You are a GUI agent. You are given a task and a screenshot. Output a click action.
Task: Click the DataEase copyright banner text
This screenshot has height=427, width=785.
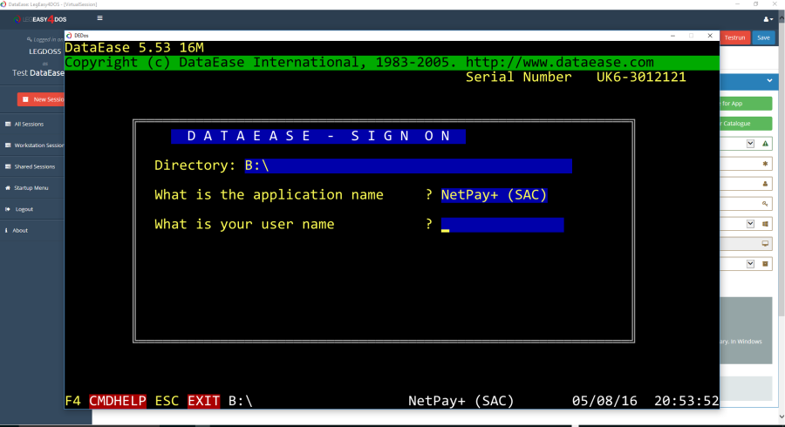[x=359, y=63]
